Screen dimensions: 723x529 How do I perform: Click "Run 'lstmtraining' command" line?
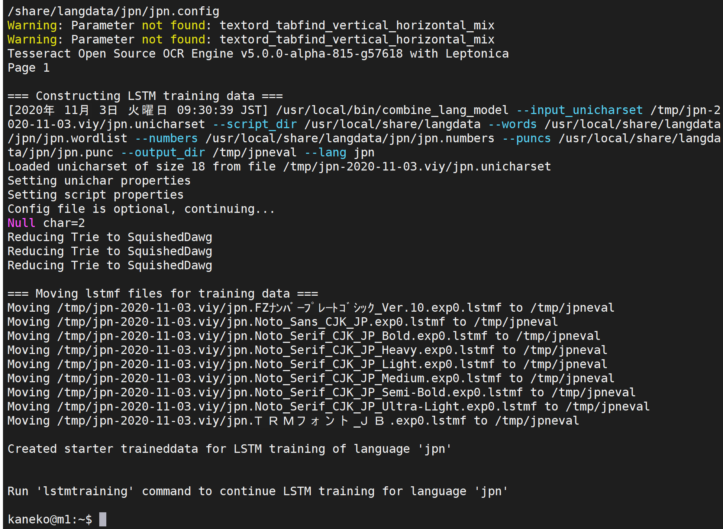(x=258, y=491)
